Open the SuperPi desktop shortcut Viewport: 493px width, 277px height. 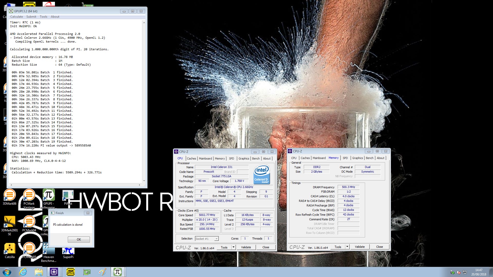(x=68, y=252)
